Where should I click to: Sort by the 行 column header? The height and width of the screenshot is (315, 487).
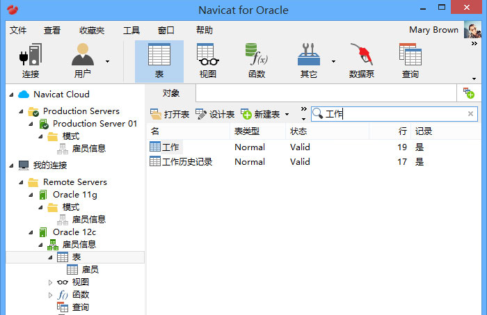[x=390, y=131]
